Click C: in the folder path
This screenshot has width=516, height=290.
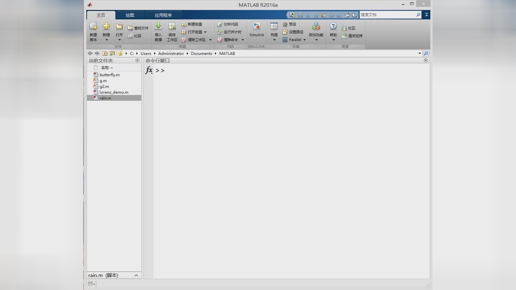(132, 54)
